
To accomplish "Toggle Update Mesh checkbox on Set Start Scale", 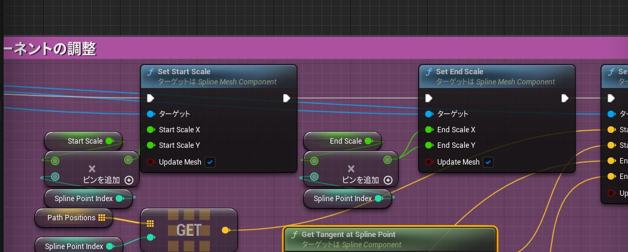I will tap(211, 162).
